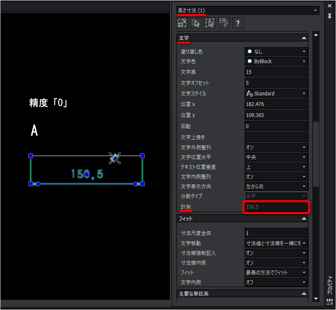
Task: Click the 位置 x field 182.476
Action: (276, 104)
